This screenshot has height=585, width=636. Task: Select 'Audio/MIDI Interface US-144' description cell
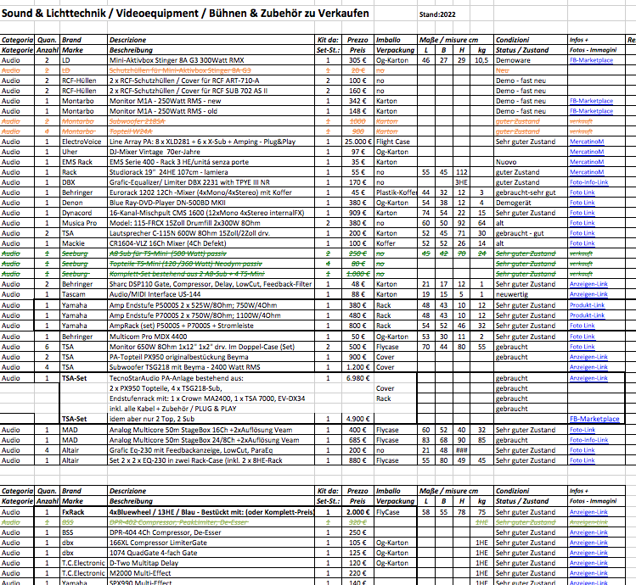click(x=211, y=294)
